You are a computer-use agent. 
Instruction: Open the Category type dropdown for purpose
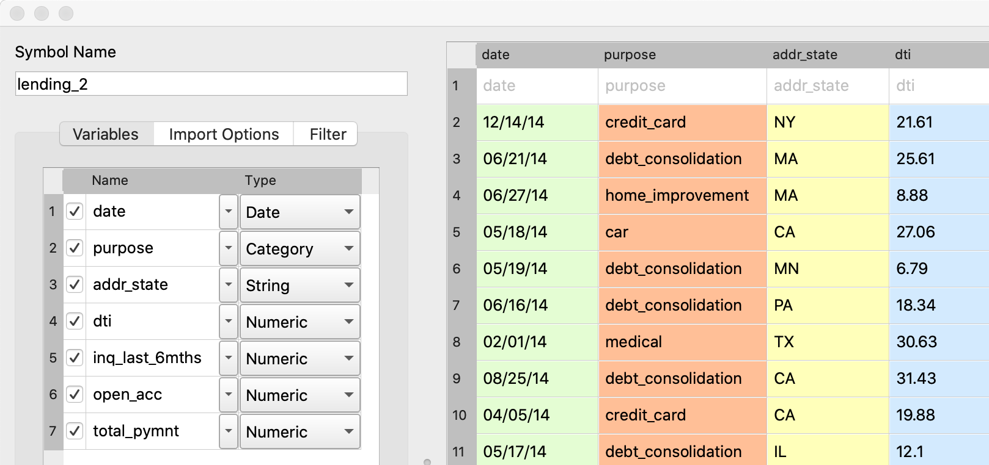coord(300,248)
